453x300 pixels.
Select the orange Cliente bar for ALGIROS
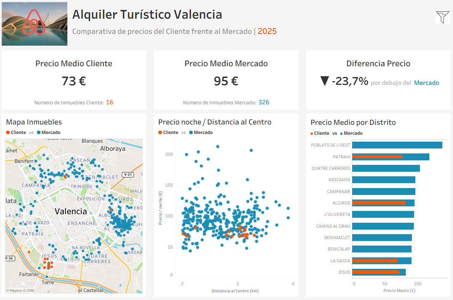[x=378, y=203]
